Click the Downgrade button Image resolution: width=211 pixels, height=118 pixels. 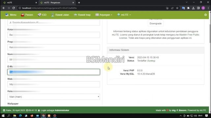pyautogui.click(x=156, y=24)
